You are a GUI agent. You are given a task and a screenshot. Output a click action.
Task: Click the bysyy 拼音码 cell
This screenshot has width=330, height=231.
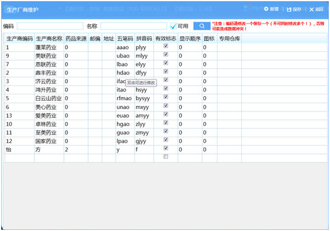click(x=144, y=98)
